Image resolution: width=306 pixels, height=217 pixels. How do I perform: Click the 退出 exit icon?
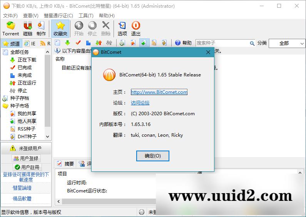click(135, 28)
